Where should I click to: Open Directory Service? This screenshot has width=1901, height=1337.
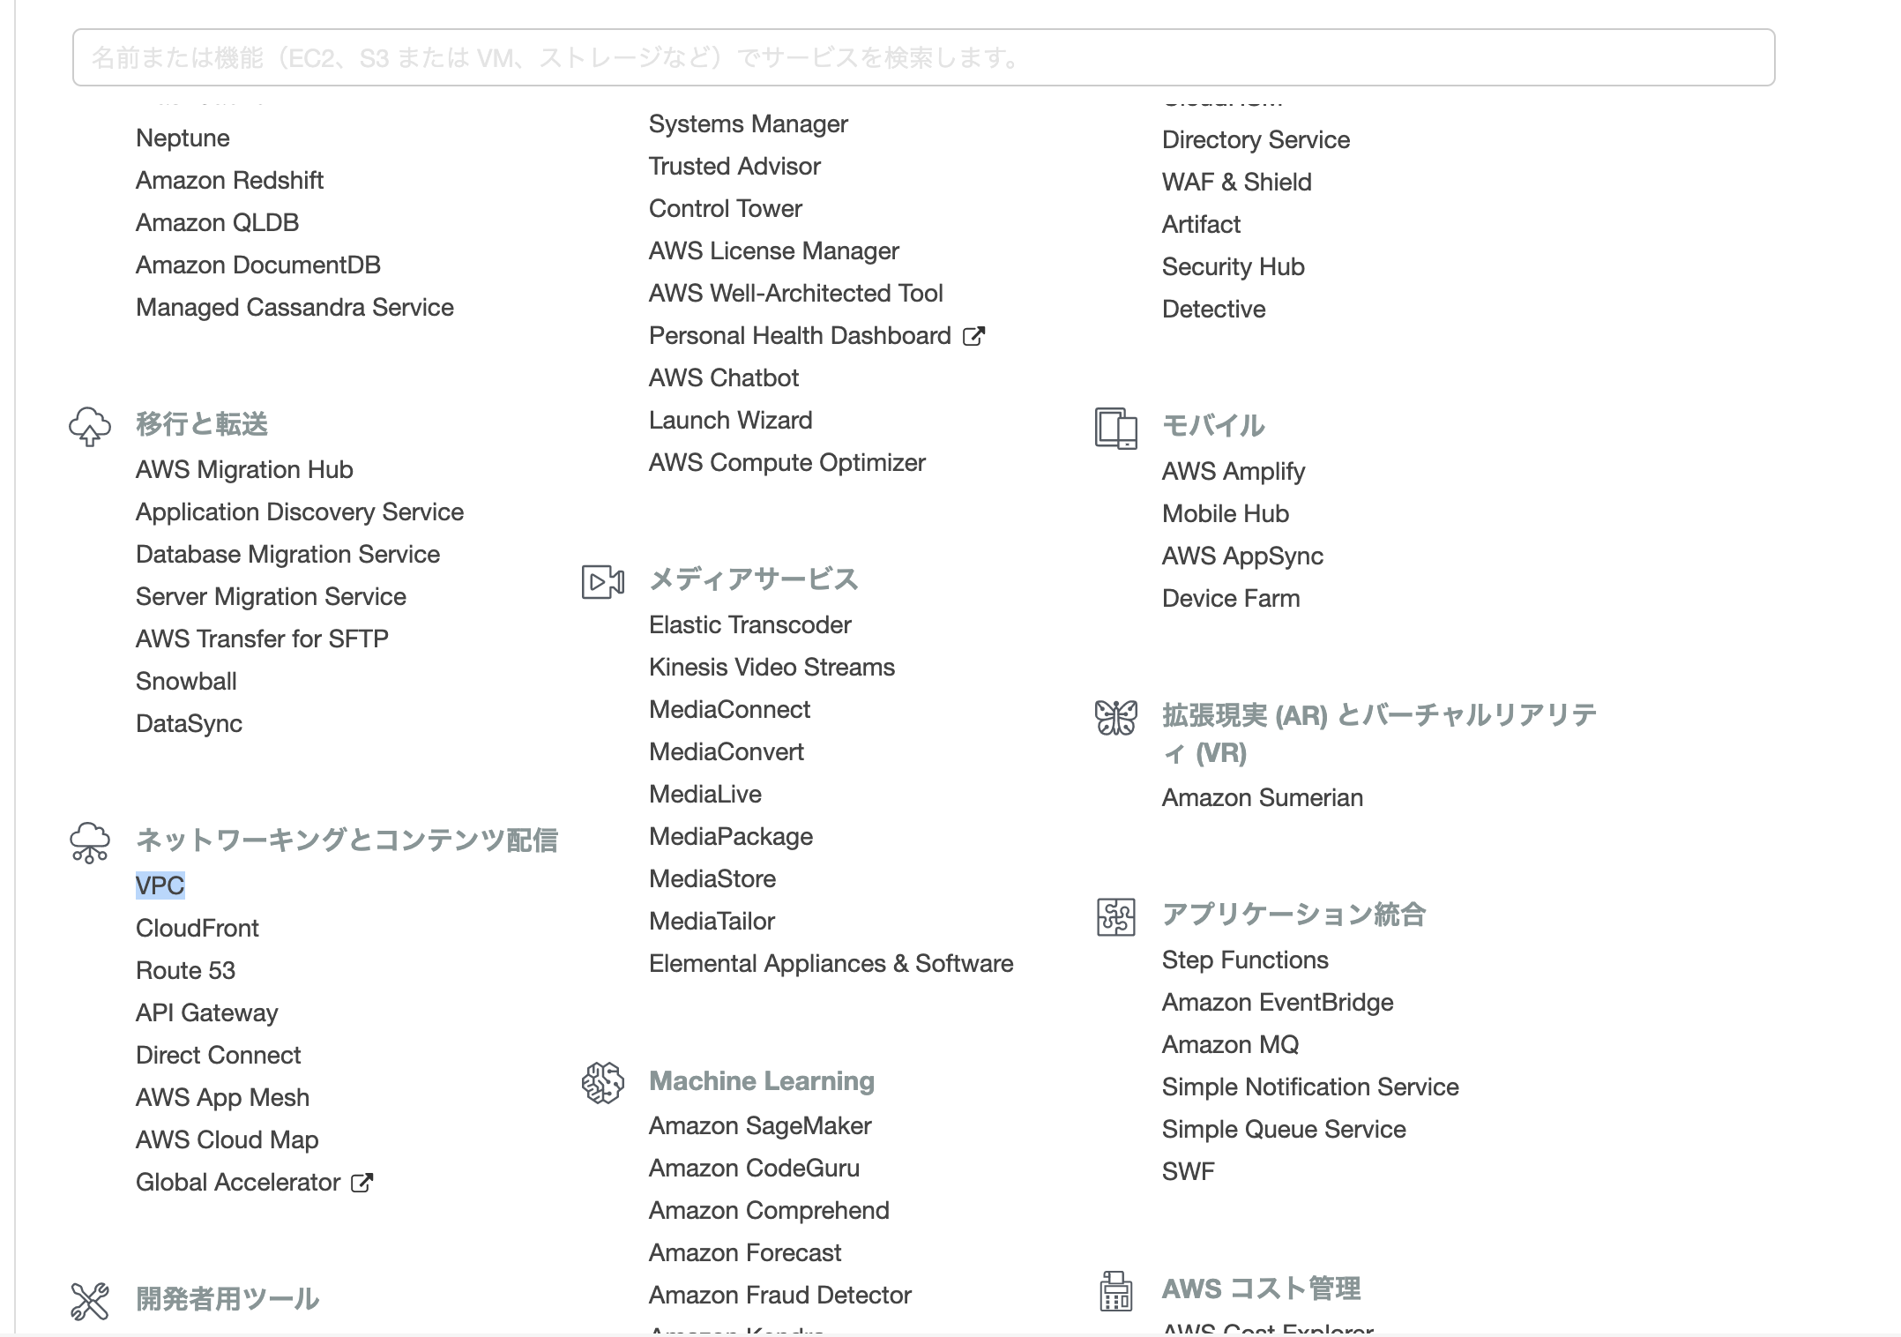click(x=1256, y=139)
